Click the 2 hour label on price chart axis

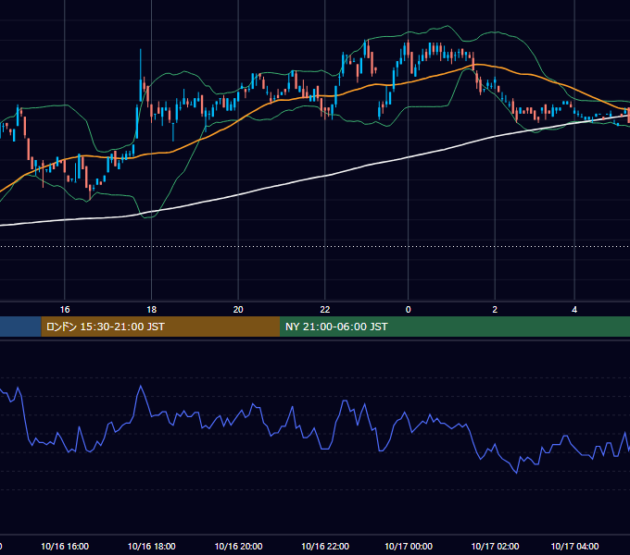click(495, 310)
